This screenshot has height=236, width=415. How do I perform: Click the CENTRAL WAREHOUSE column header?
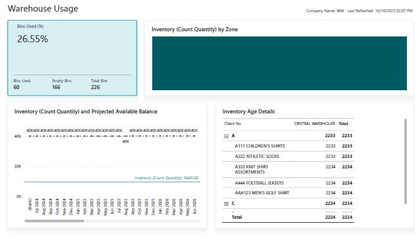point(314,123)
